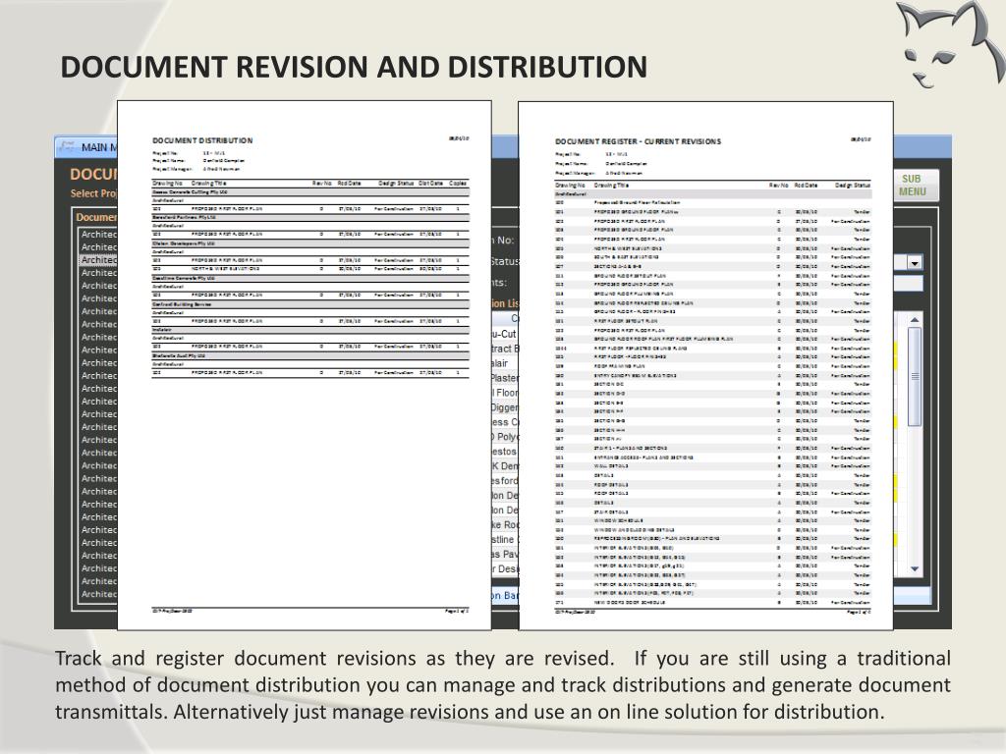Viewport: 1006px width, 754px height.
Task: Click the cat logo in the slide corner
Action: [x=950, y=43]
